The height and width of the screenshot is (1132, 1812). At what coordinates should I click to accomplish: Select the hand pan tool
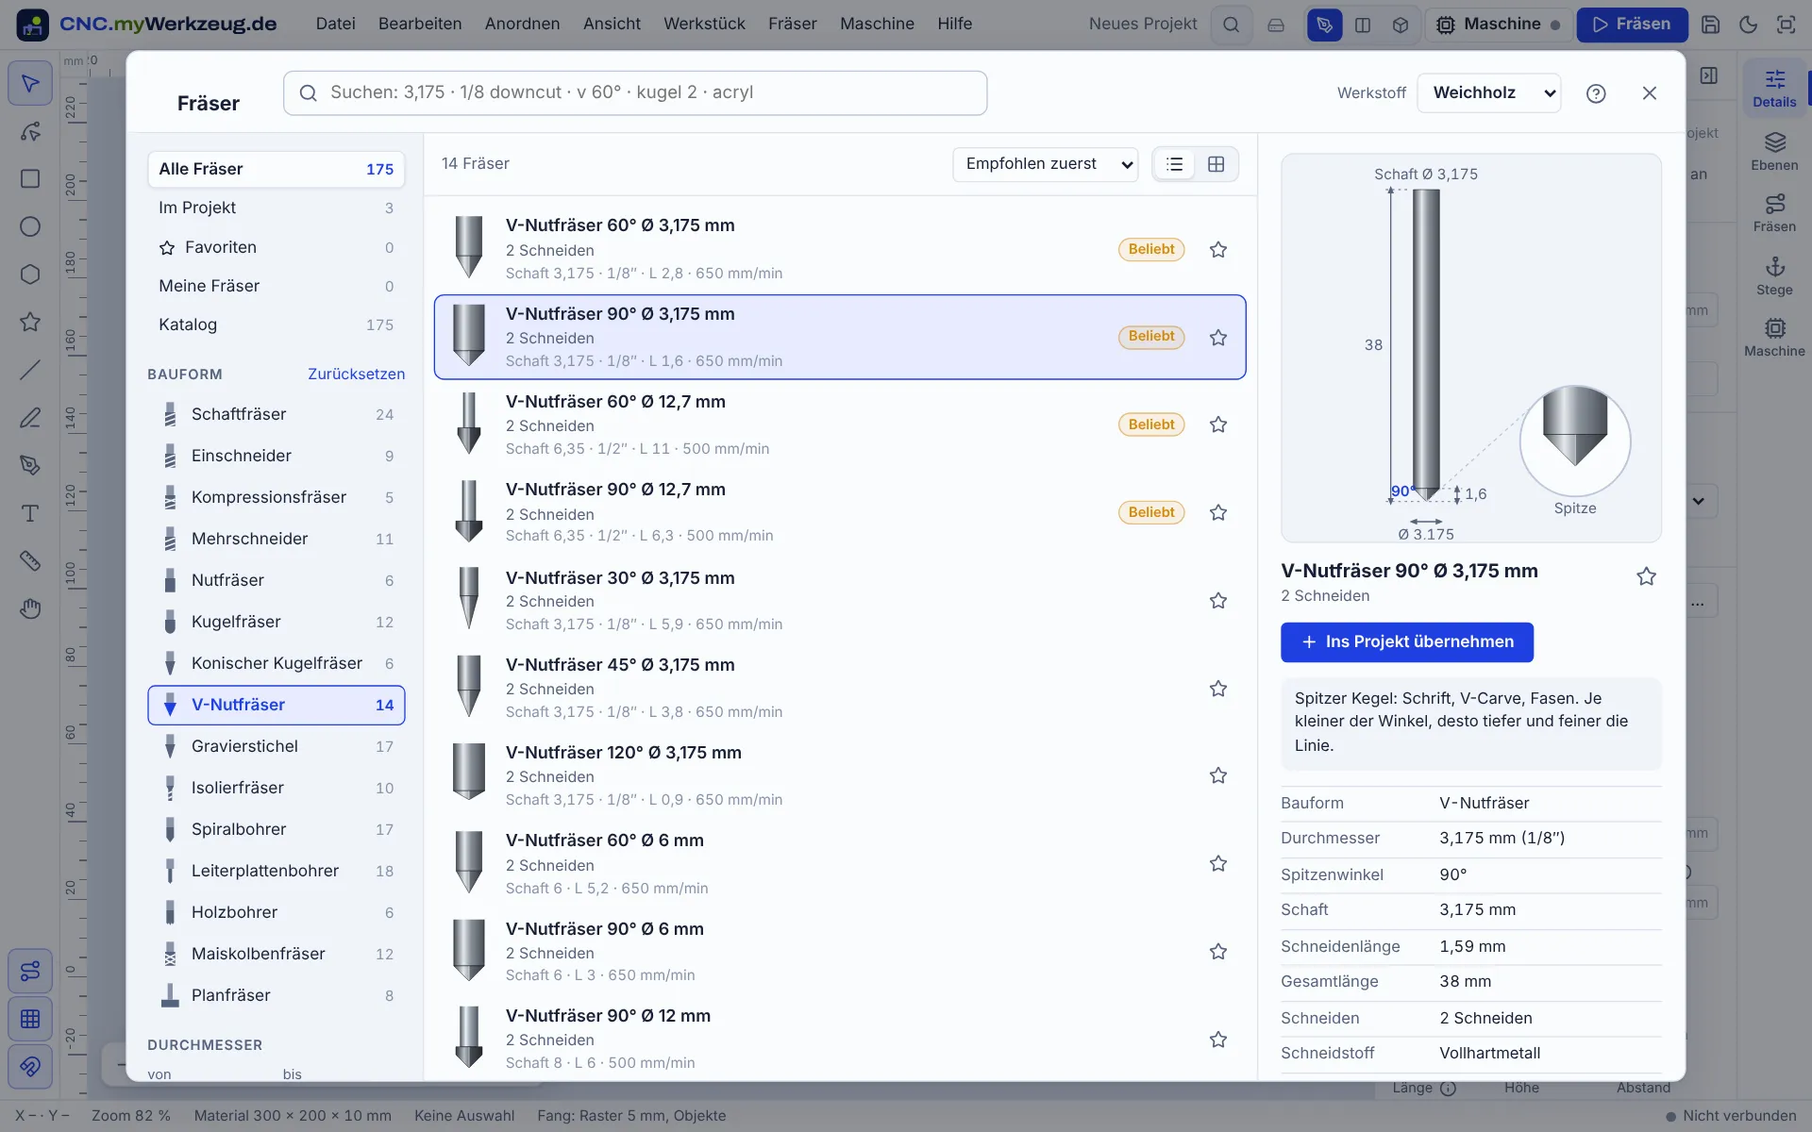(x=30, y=608)
